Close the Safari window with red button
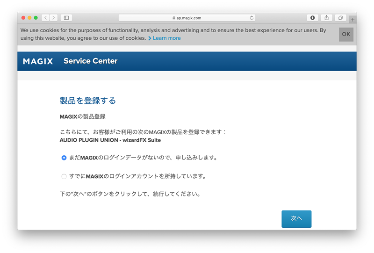 pyautogui.click(x=23, y=18)
